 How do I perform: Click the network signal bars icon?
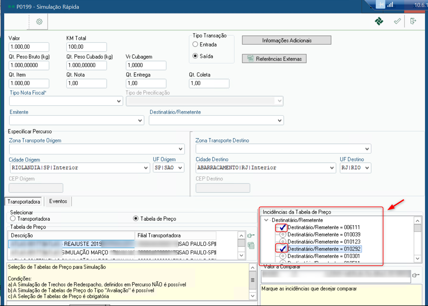[x=390, y=4]
